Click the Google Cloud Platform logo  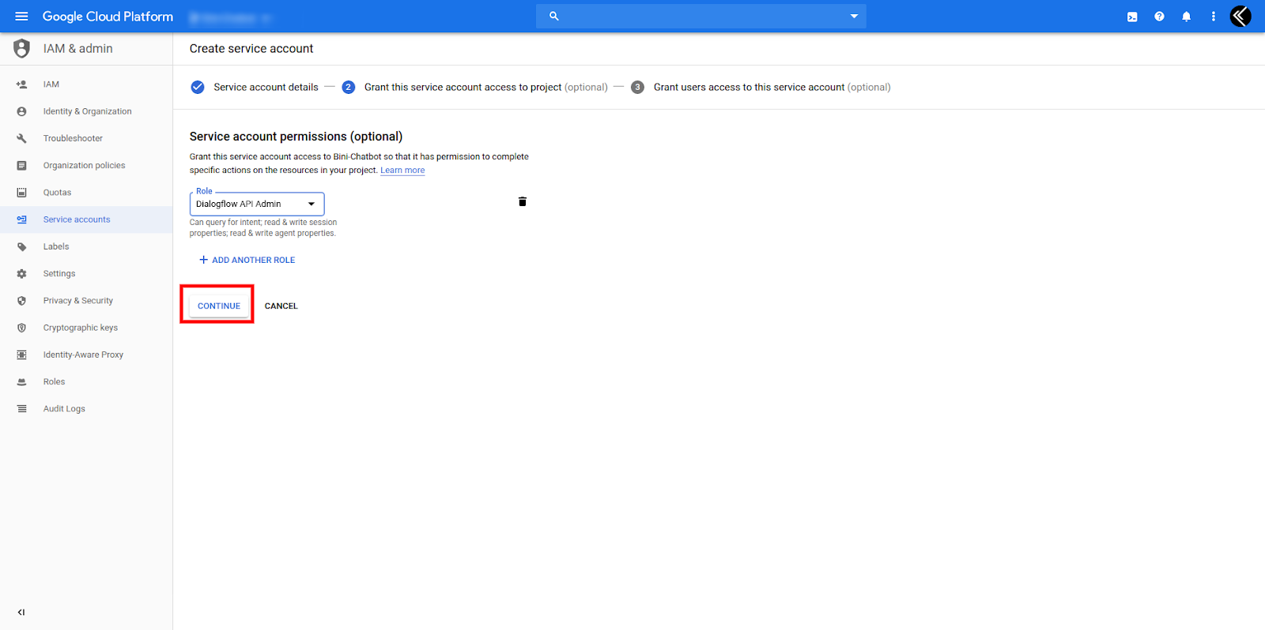[108, 17]
